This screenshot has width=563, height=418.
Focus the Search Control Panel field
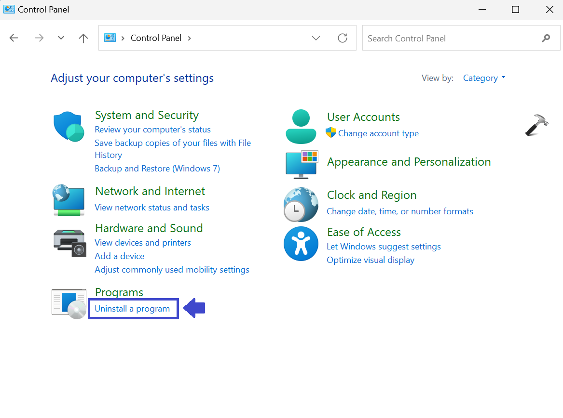451,38
